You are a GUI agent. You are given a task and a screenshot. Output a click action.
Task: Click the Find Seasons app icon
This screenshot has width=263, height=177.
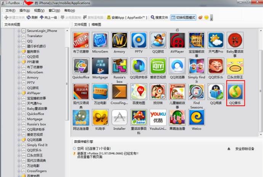tap(197, 92)
